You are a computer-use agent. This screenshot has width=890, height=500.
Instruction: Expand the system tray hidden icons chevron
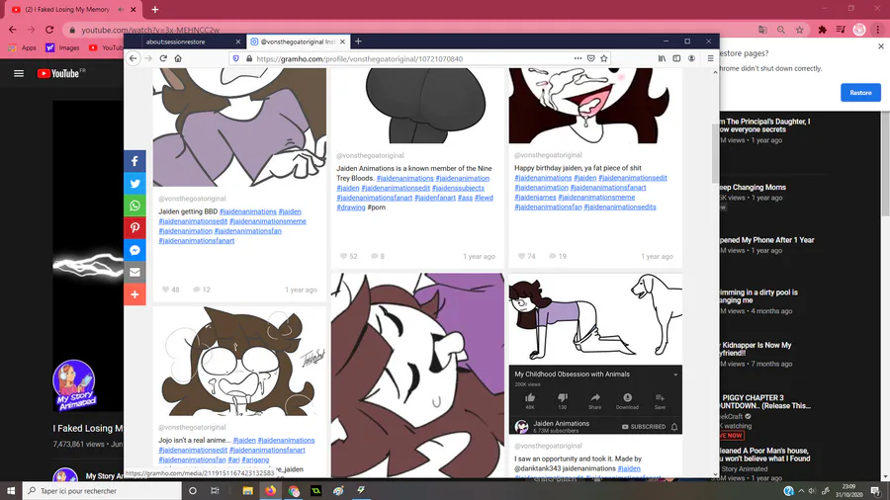click(801, 491)
